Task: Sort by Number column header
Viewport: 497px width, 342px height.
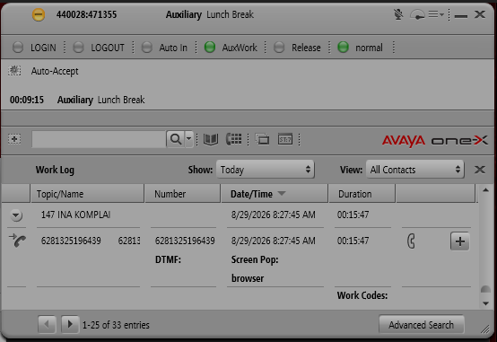Action: tap(183, 194)
